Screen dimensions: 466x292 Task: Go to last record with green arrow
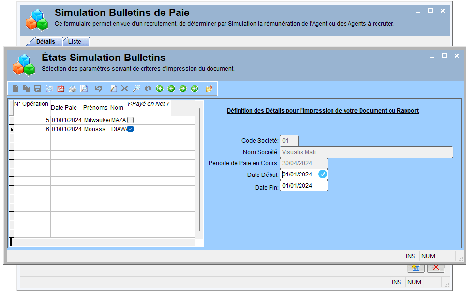195,88
